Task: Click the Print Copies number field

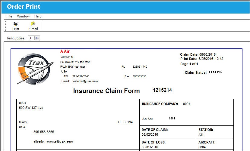Action: coord(31,38)
